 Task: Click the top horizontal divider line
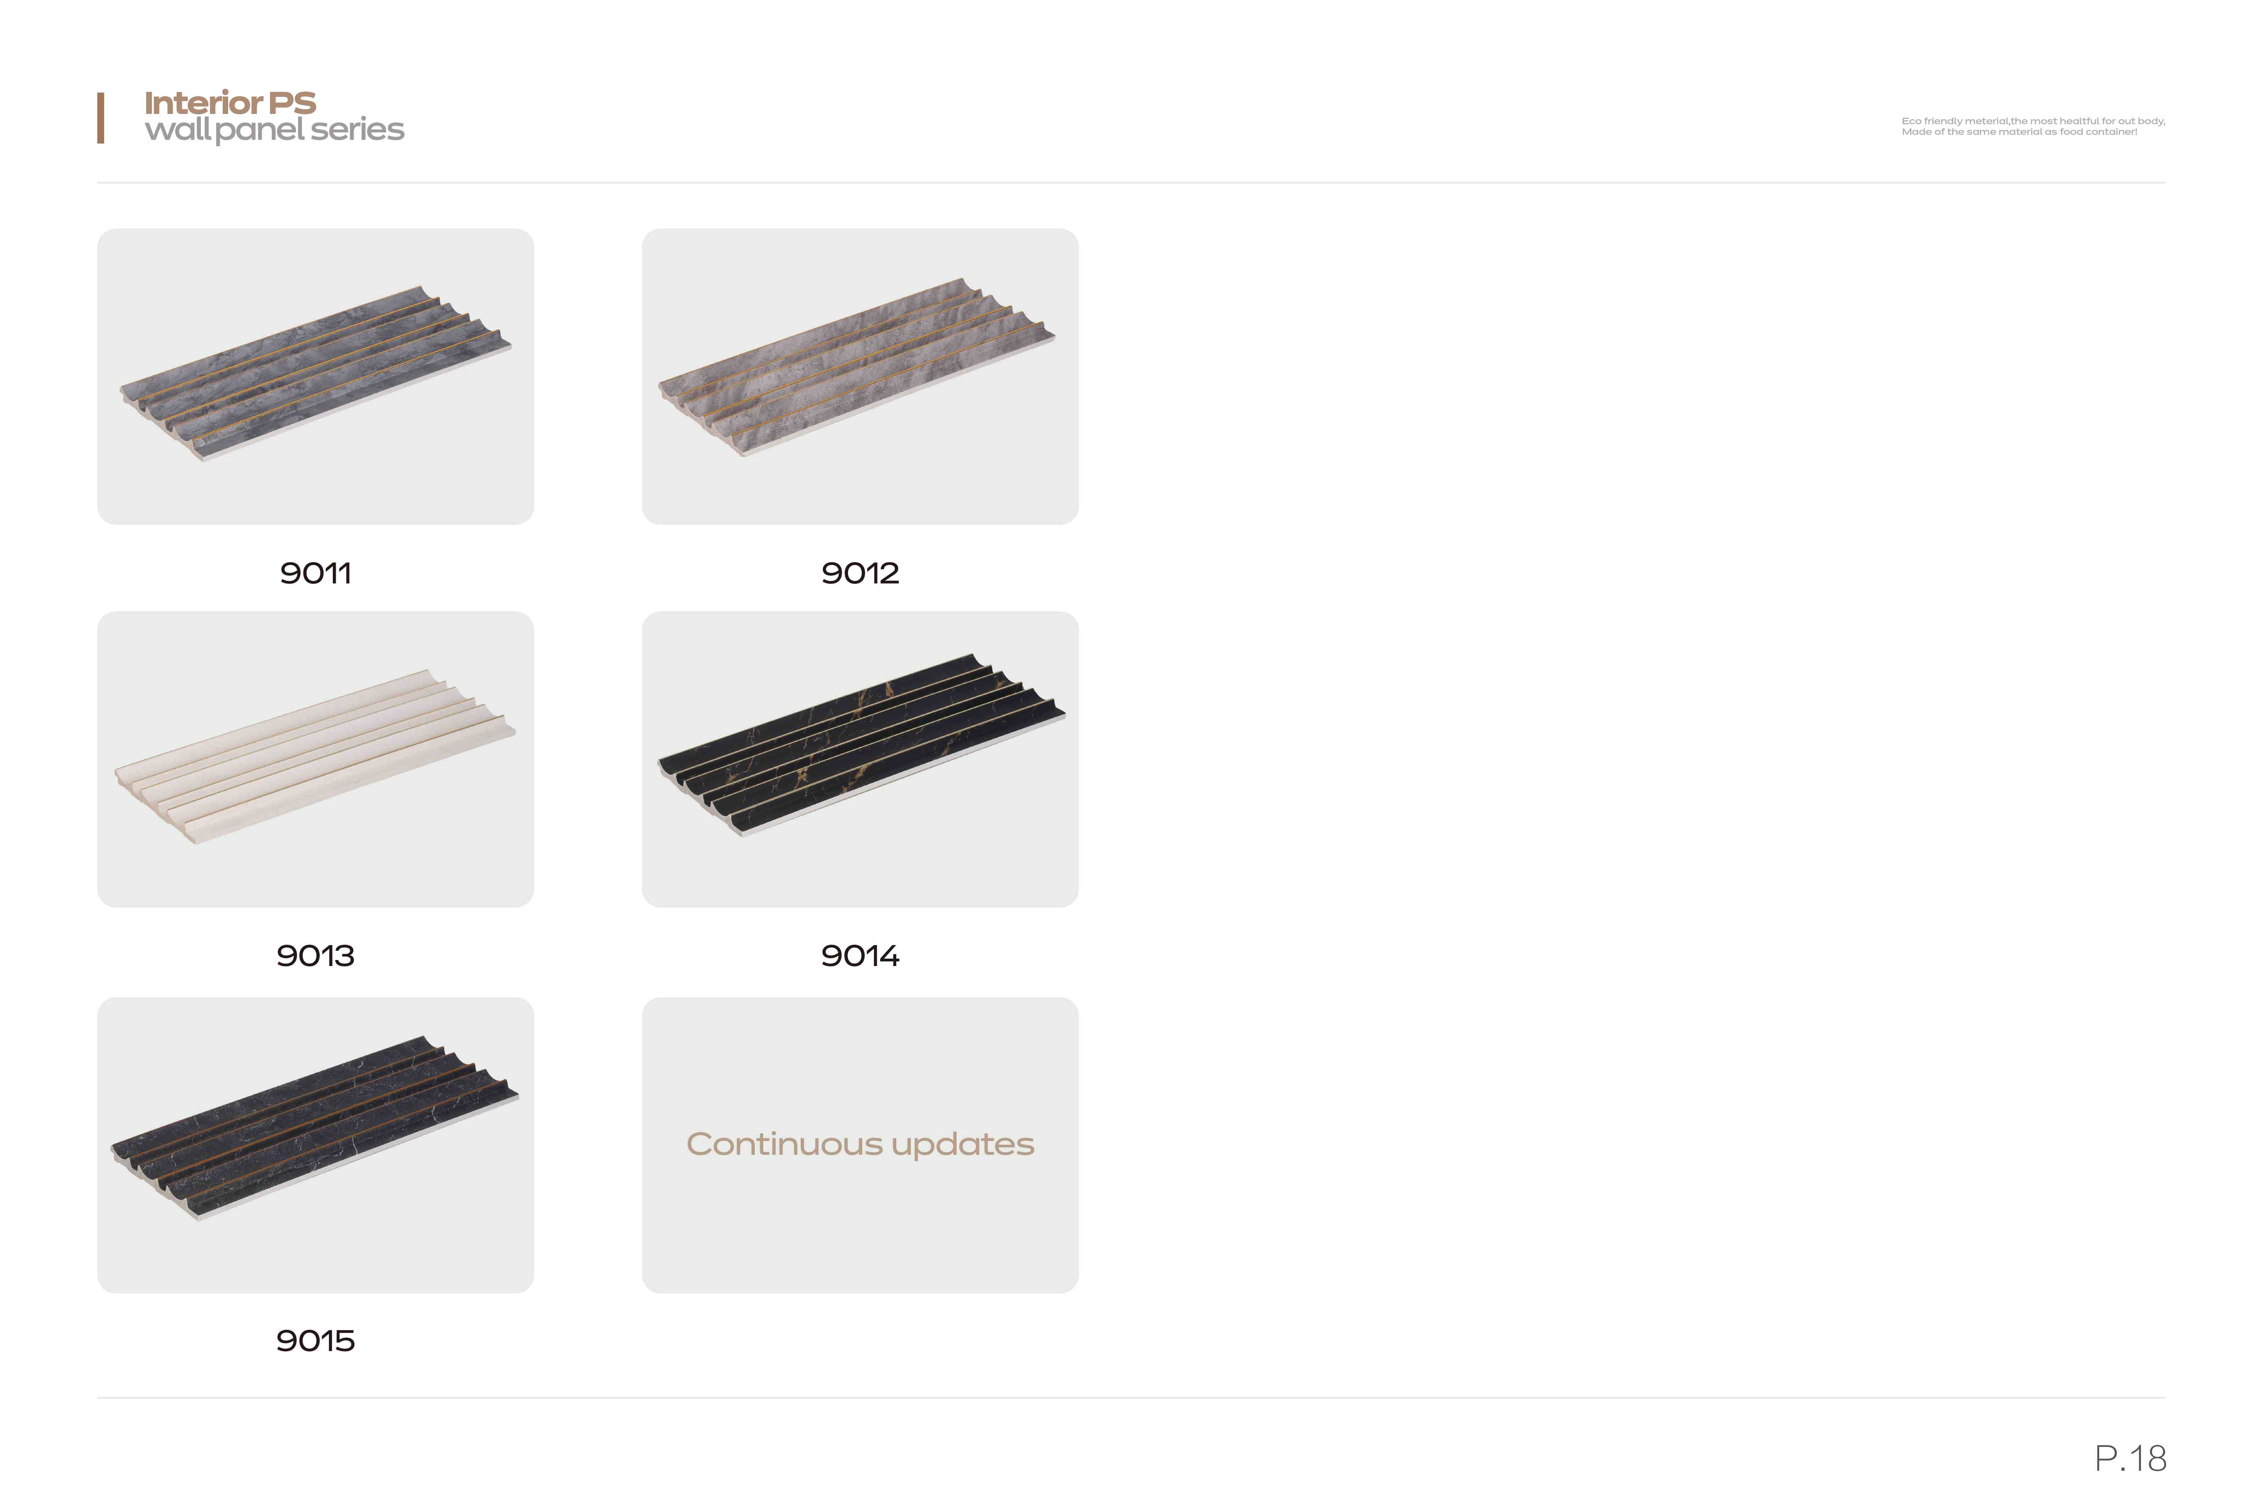(x=1131, y=182)
